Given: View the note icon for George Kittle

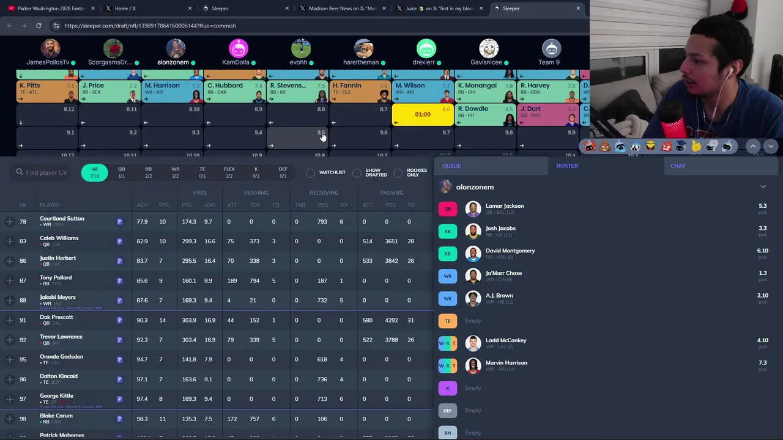Looking at the screenshot, I should click(120, 399).
